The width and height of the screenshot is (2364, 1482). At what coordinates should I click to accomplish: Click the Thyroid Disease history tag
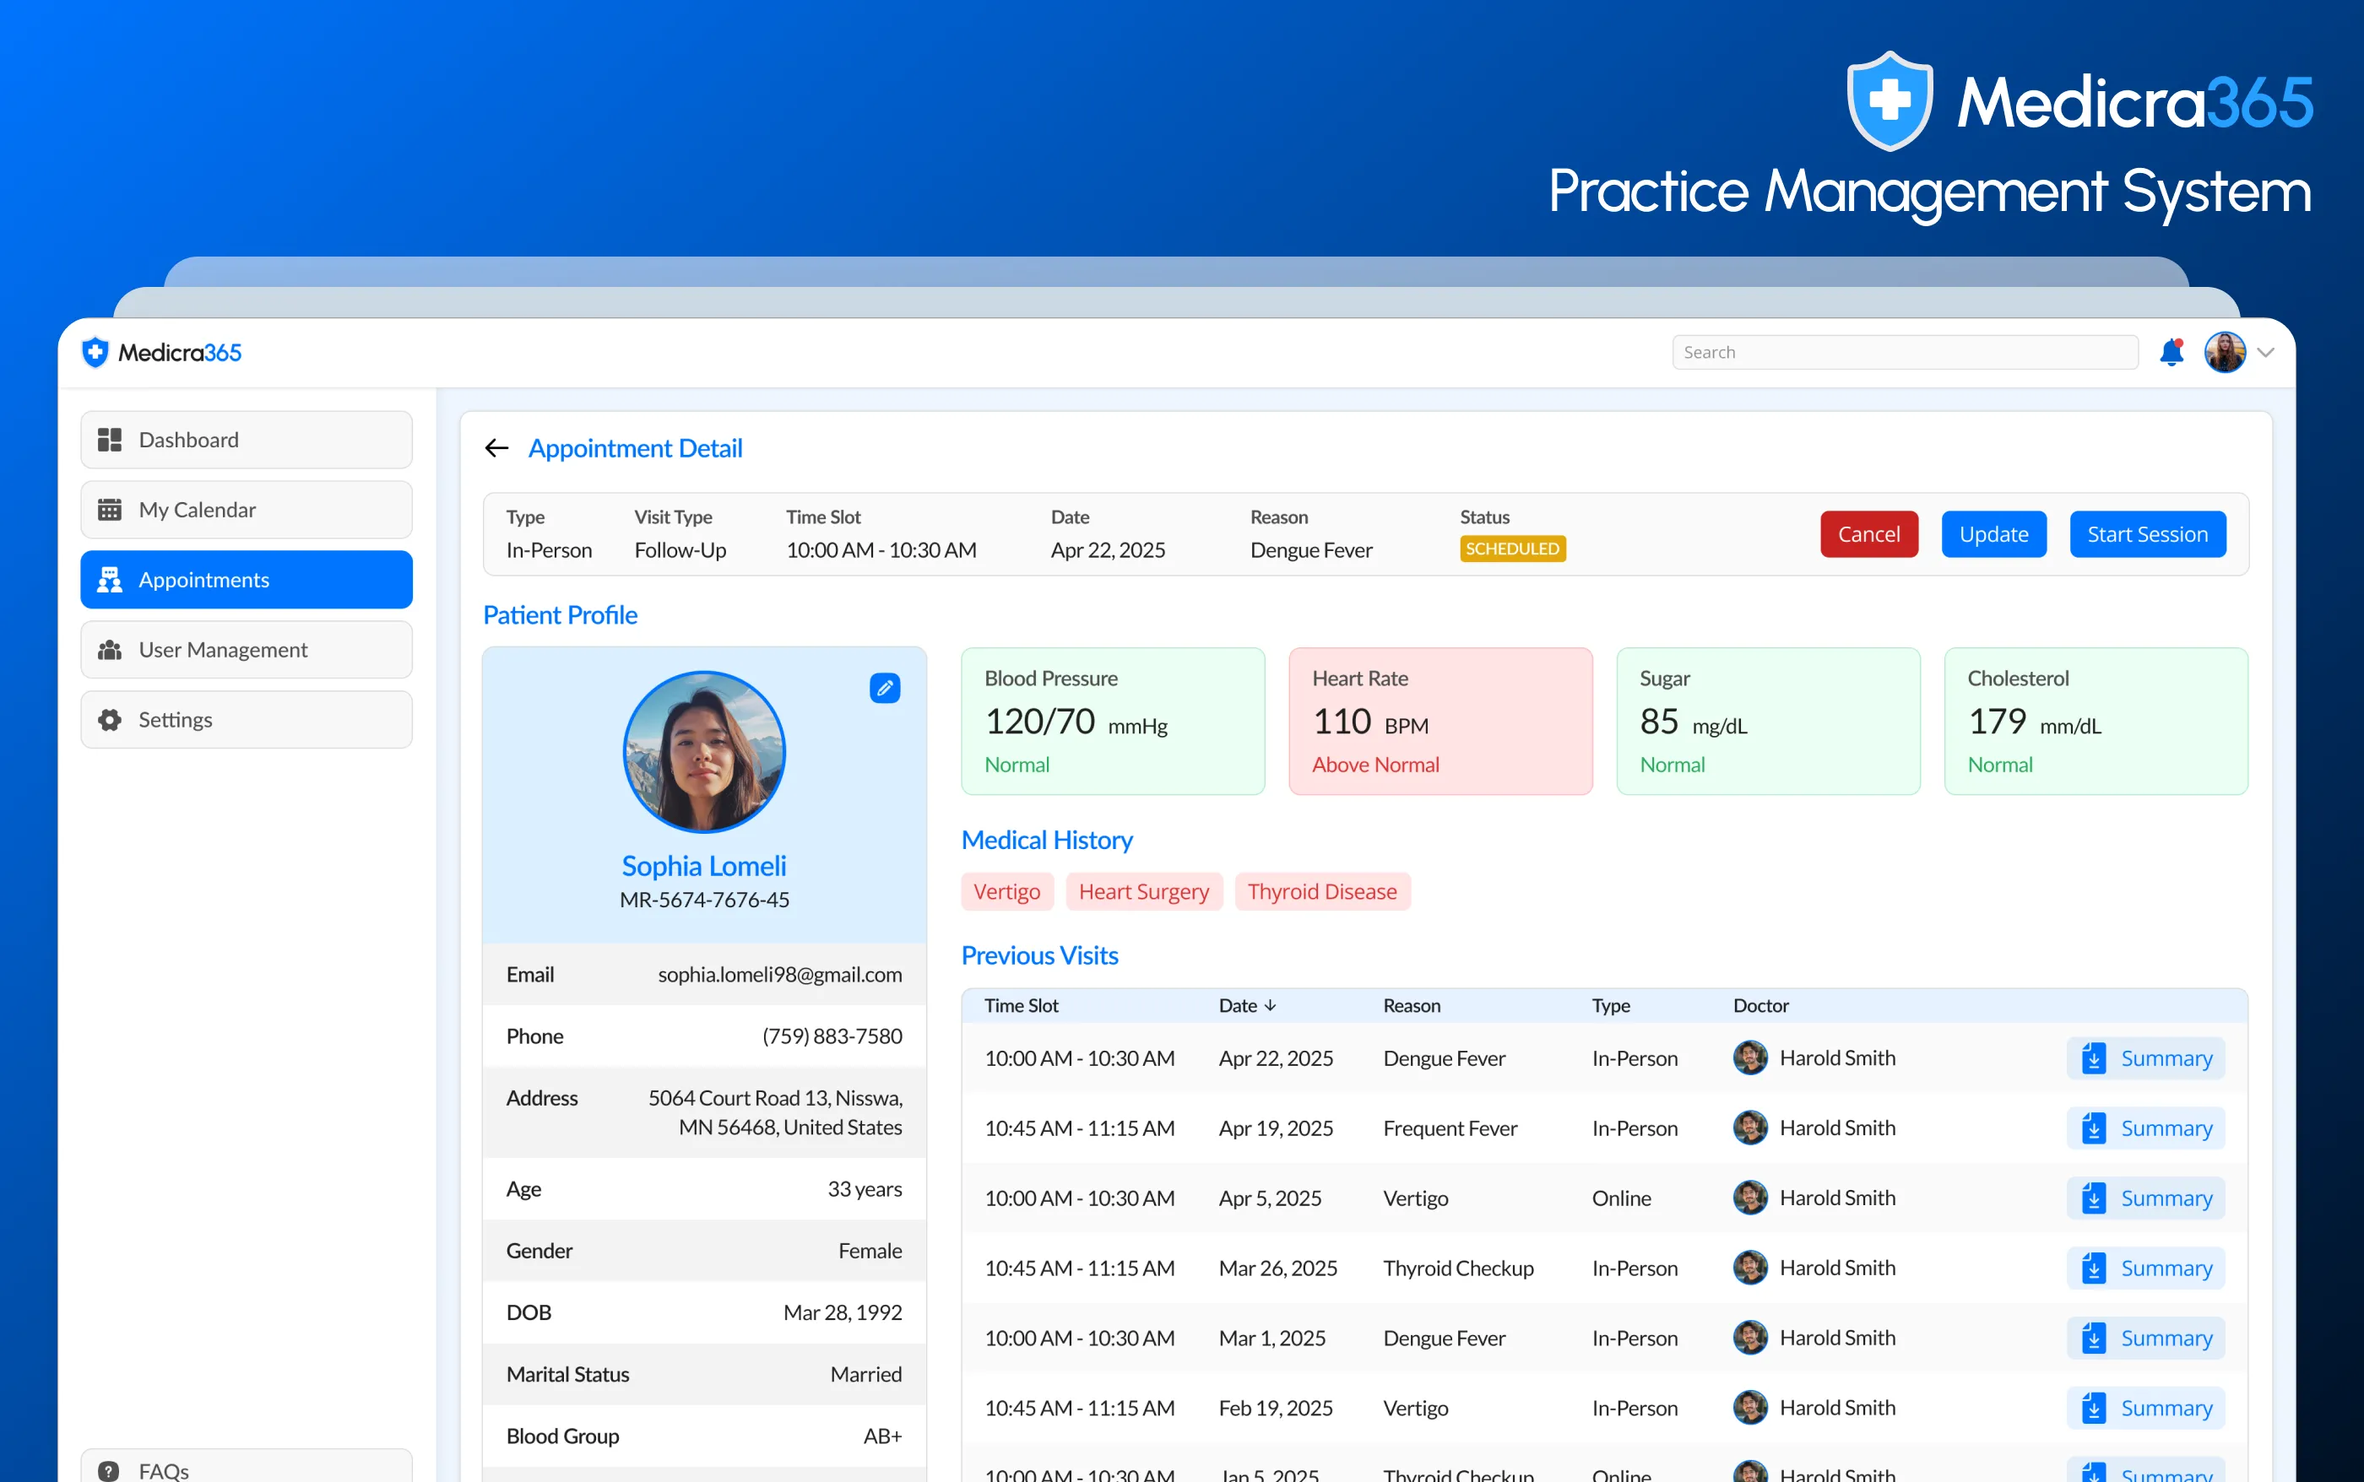(1323, 892)
